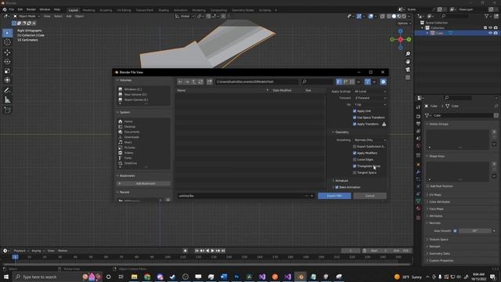Click the pan view hand icon in viewport
501x282 pixels.
click(408, 62)
